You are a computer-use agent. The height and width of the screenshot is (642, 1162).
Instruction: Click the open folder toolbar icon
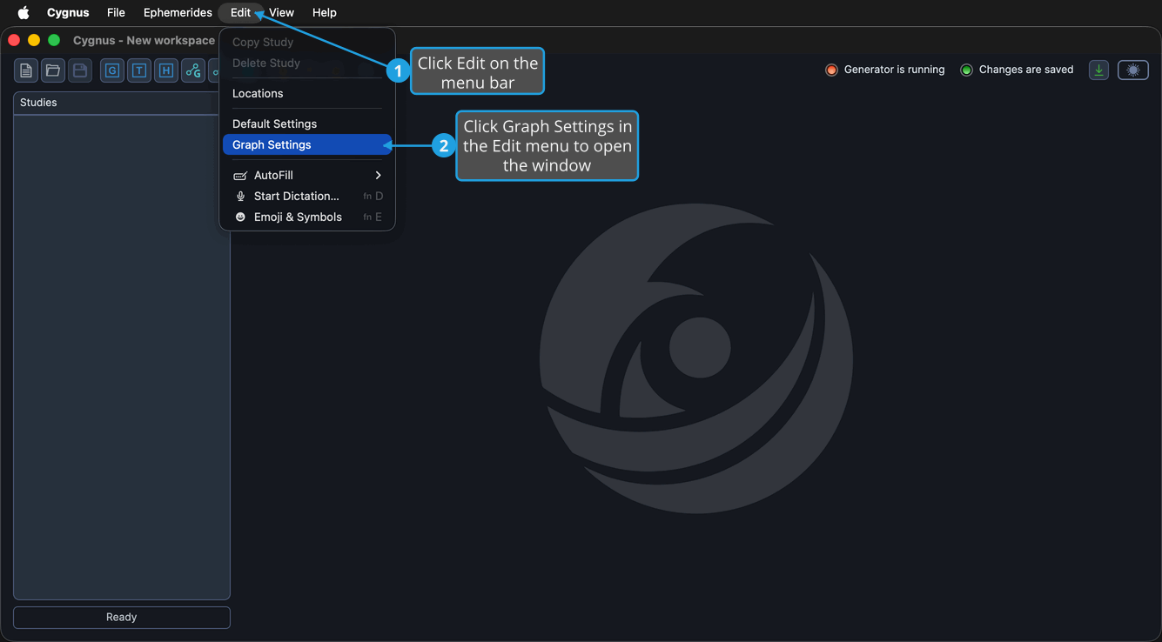pos(53,70)
